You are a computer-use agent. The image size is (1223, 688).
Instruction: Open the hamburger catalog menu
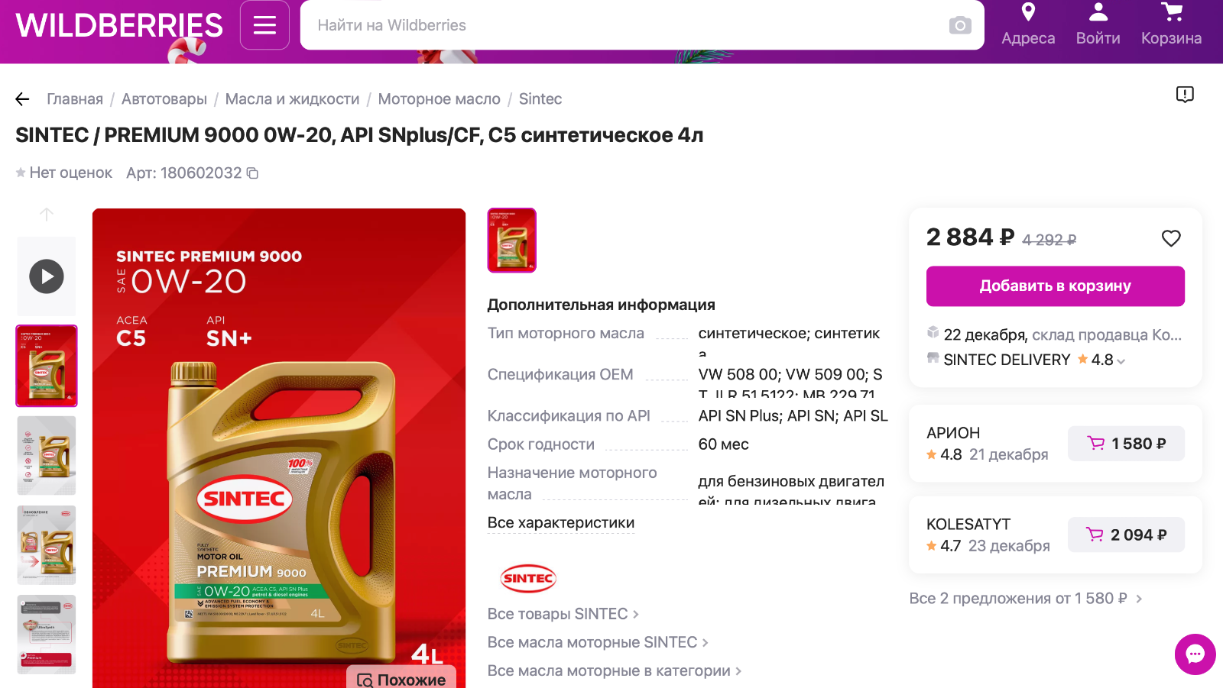(264, 25)
